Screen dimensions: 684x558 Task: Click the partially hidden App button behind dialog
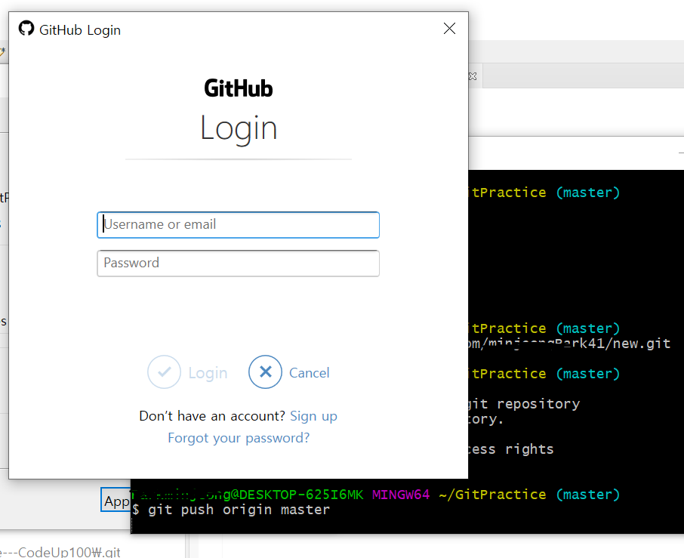pos(116,500)
